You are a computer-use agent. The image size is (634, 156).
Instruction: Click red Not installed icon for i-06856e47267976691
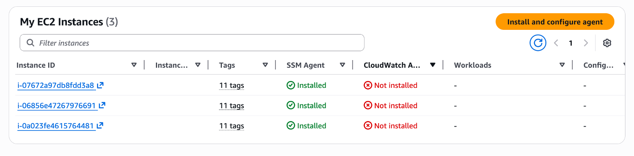pyautogui.click(x=368, y=105)
